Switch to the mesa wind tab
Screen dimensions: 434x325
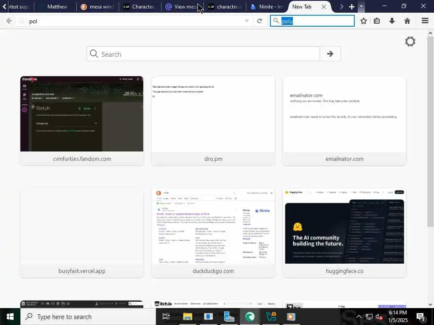(97, 7)
